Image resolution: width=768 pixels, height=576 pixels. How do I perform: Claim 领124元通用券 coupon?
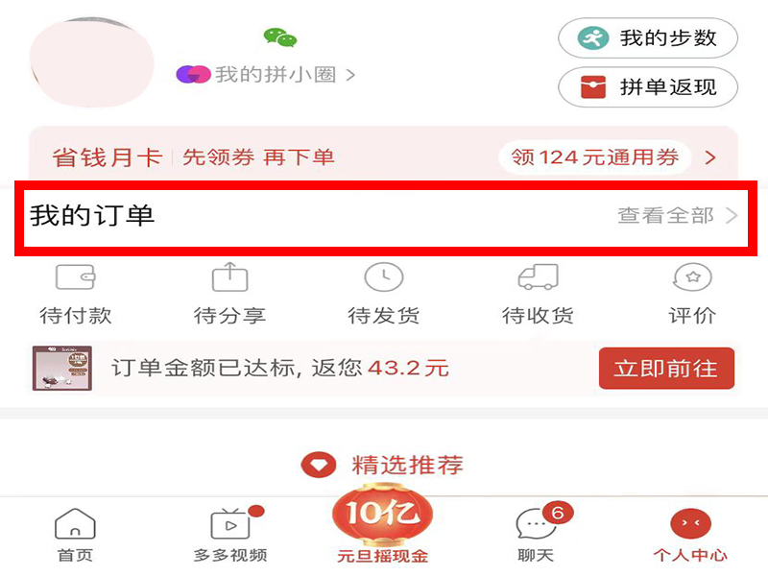594,157
